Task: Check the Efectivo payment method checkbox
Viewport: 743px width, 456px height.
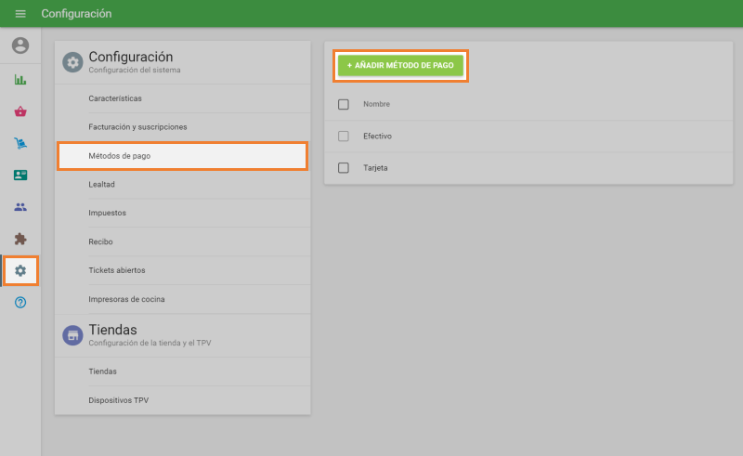Action: tap(344, 137)
